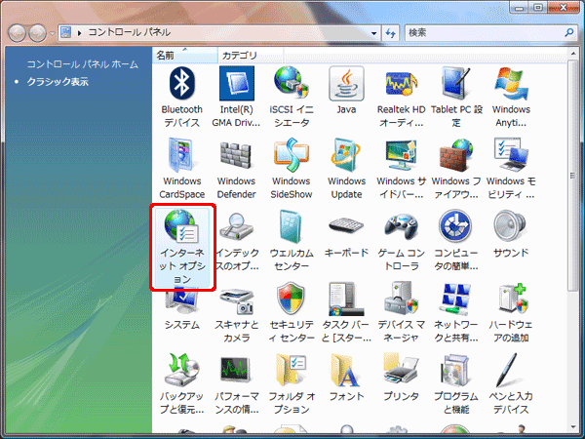The height and width of the screenshot is (439, 585).
Task: Open システム icon
Action: 181,309
